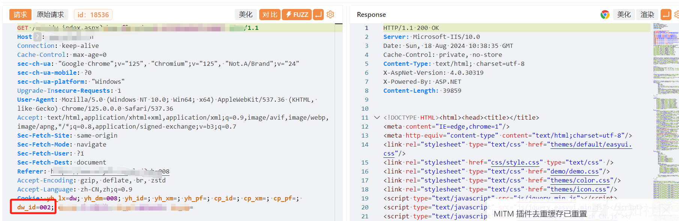Click the Upgrade-Insecure-Requests header name
Image resolution: width=679 pixels, height=221 pixels.
coord(64,90)
